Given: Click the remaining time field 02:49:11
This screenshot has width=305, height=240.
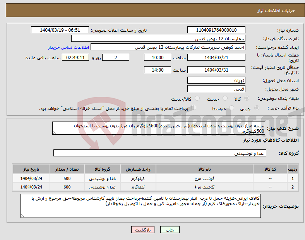Looking at the screenshot, I should (x=75, y=57).
